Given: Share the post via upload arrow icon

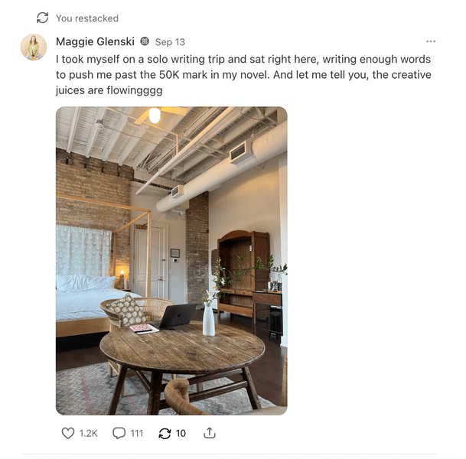Looking at the screenshot, I should click(210, 433).
